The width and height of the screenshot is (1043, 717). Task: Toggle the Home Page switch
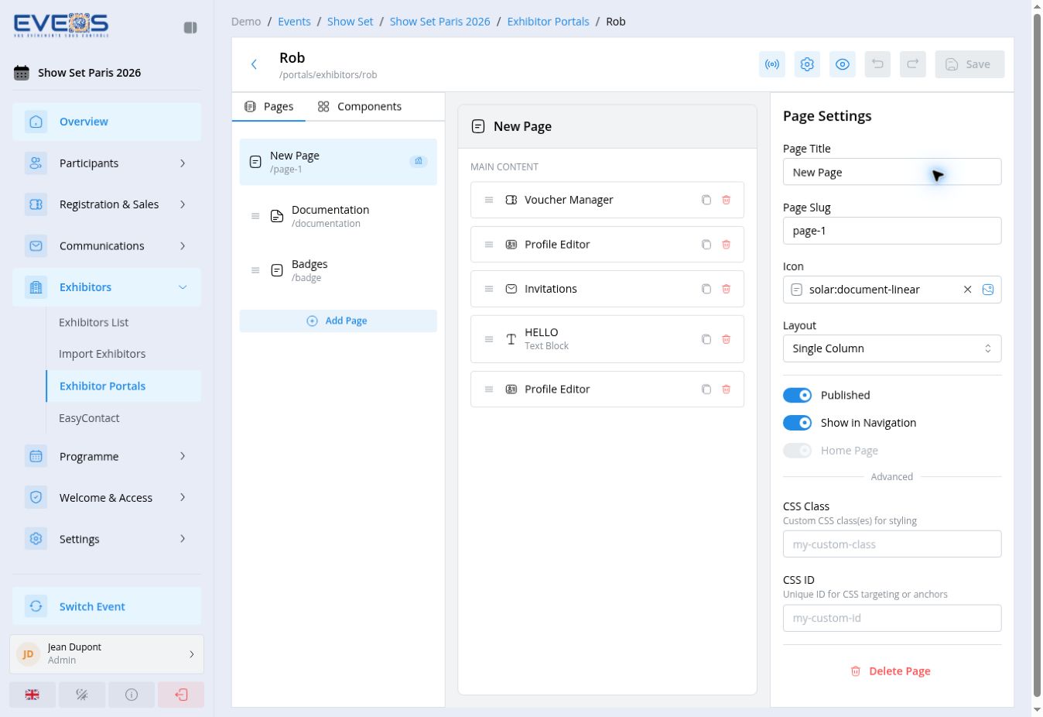(797, 451)
